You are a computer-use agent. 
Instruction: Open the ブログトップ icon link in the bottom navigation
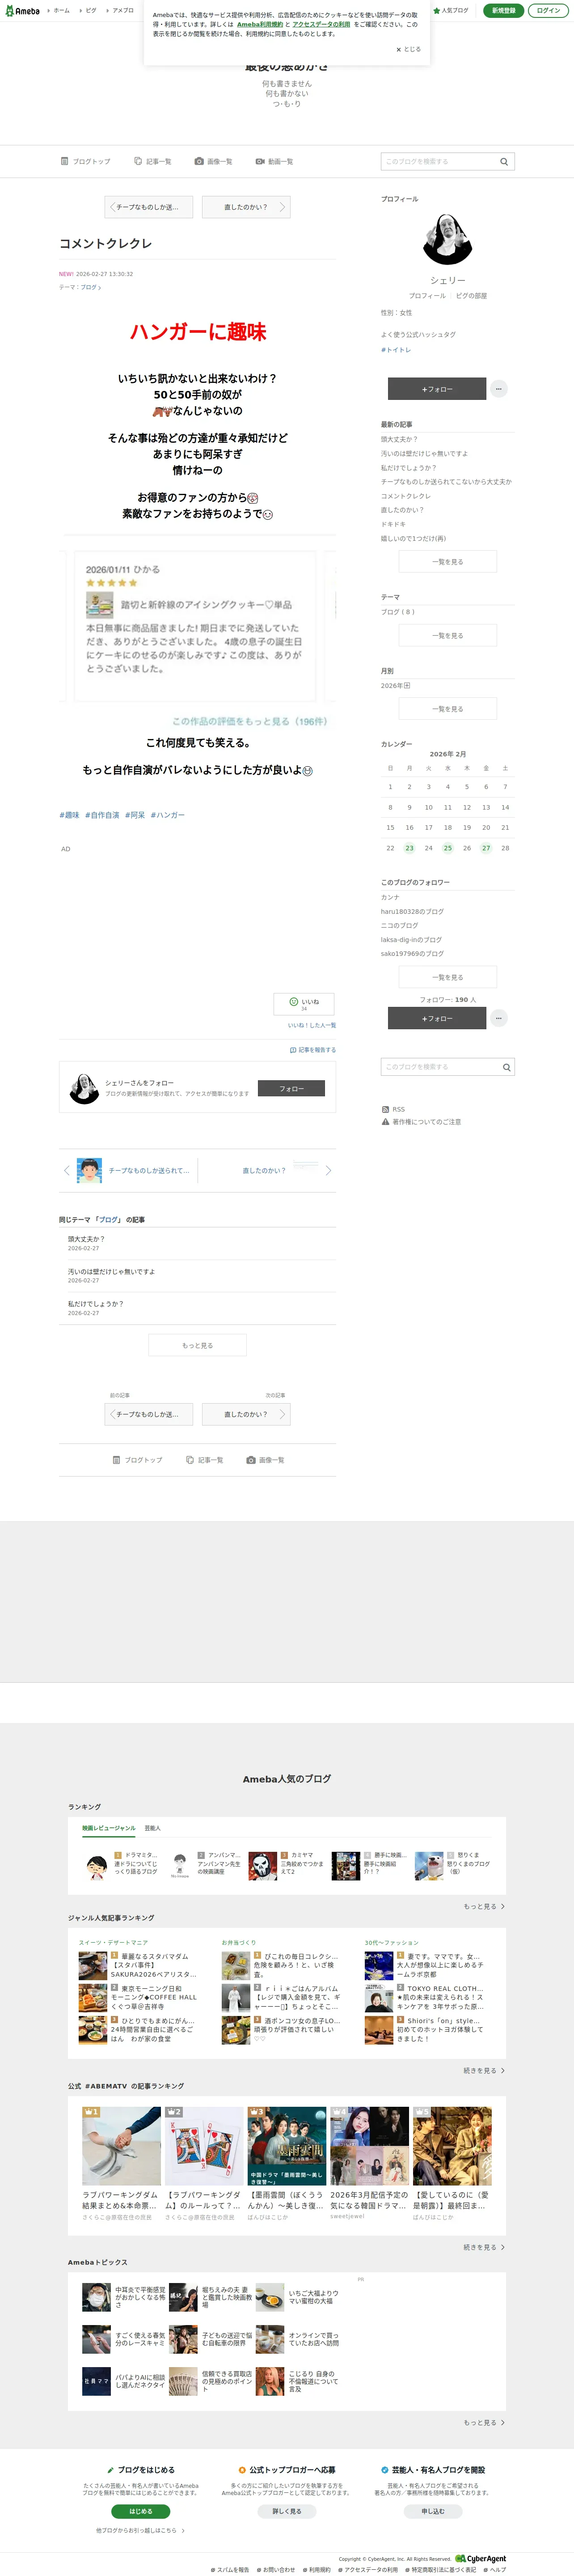pyautogui.click(x=137, y=1460)
